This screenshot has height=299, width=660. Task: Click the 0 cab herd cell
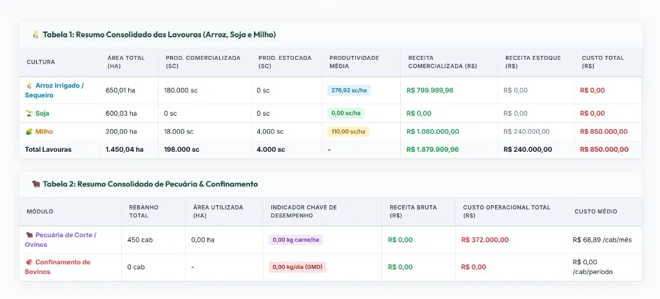136,267
